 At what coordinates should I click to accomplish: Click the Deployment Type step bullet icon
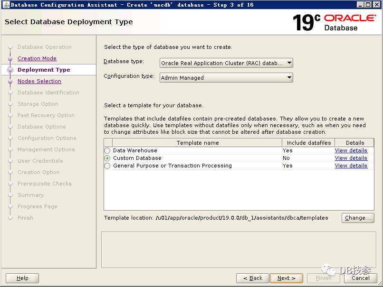10,70
